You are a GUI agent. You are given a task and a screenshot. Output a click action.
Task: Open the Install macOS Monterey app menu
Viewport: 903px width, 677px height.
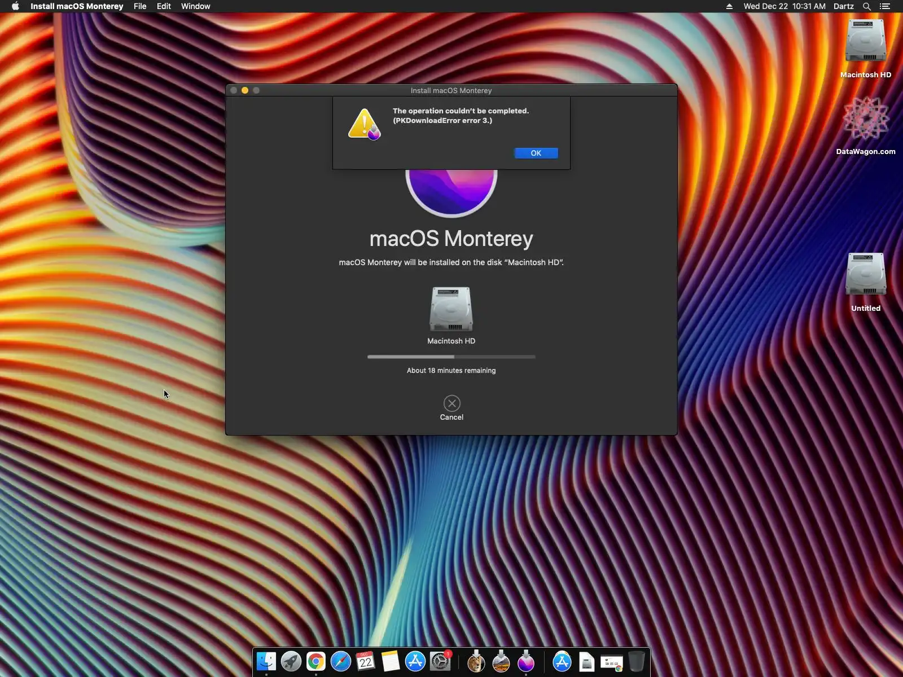tap(77, 6)
